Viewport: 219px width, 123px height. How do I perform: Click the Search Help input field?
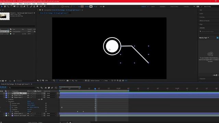pos(210,6)
